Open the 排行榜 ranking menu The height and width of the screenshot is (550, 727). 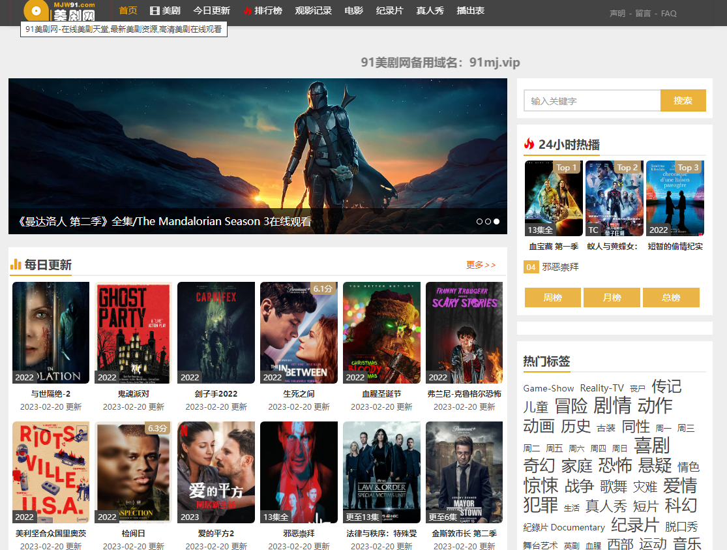click(263, 10)
